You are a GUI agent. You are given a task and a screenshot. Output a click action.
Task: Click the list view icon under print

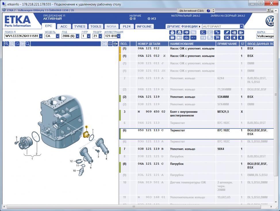tap(172, 38)
